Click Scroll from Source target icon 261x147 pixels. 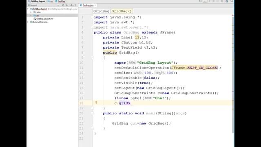(x=63, y=5)
